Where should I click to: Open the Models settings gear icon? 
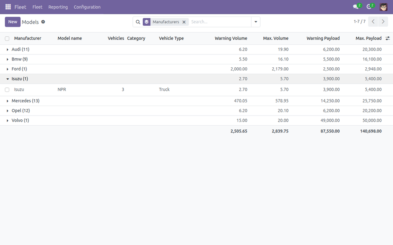(x=43, y=22)
